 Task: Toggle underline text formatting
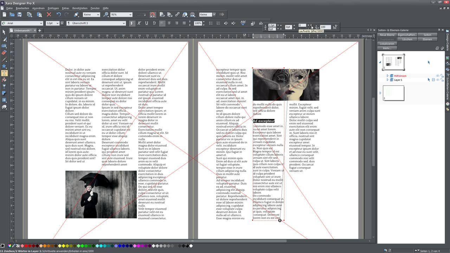(x=147, y=23)
